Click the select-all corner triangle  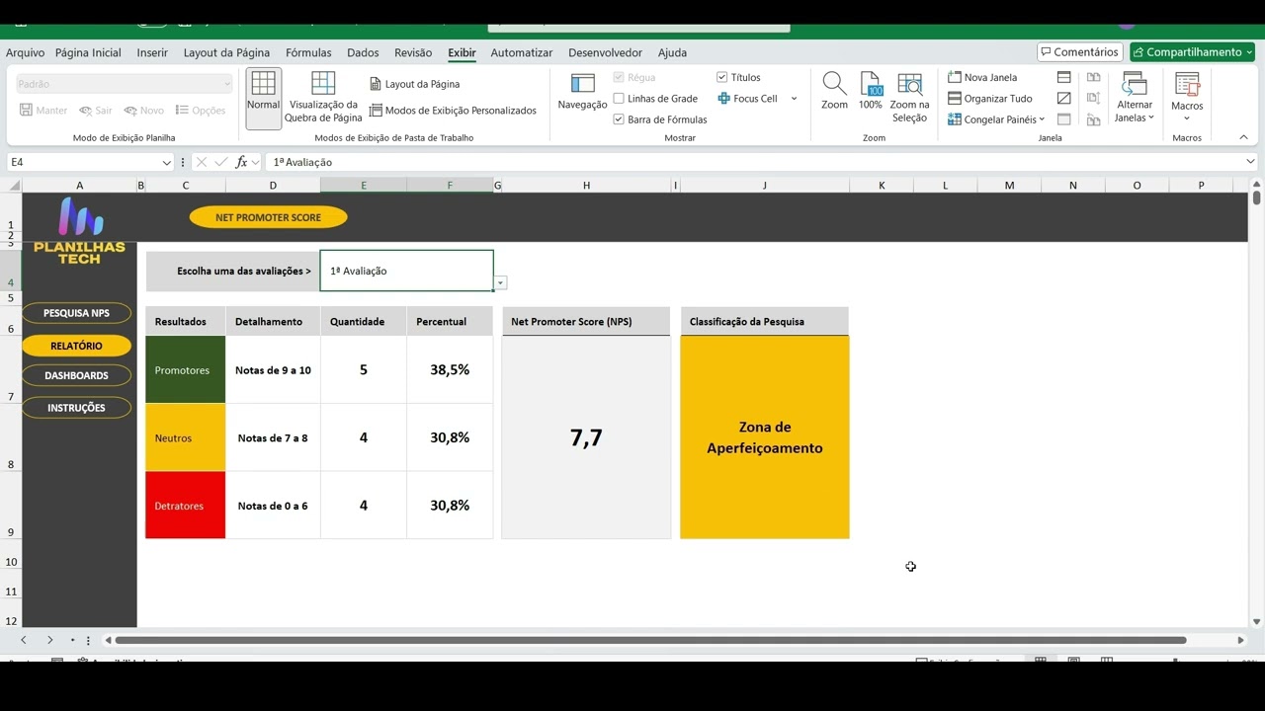[14, 186]
